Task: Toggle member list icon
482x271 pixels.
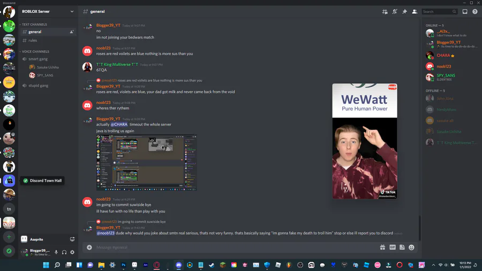Action: coord(415,12)
